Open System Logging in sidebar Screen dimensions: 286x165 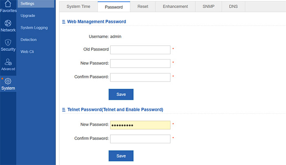coord(34,28)
